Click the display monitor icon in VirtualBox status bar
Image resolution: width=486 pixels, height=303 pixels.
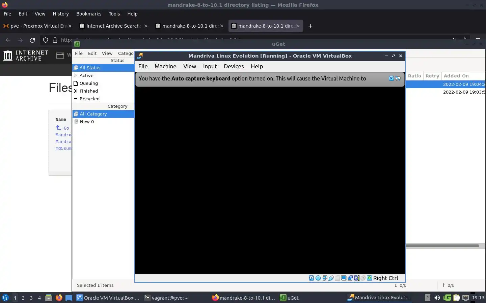click(344, 278)
